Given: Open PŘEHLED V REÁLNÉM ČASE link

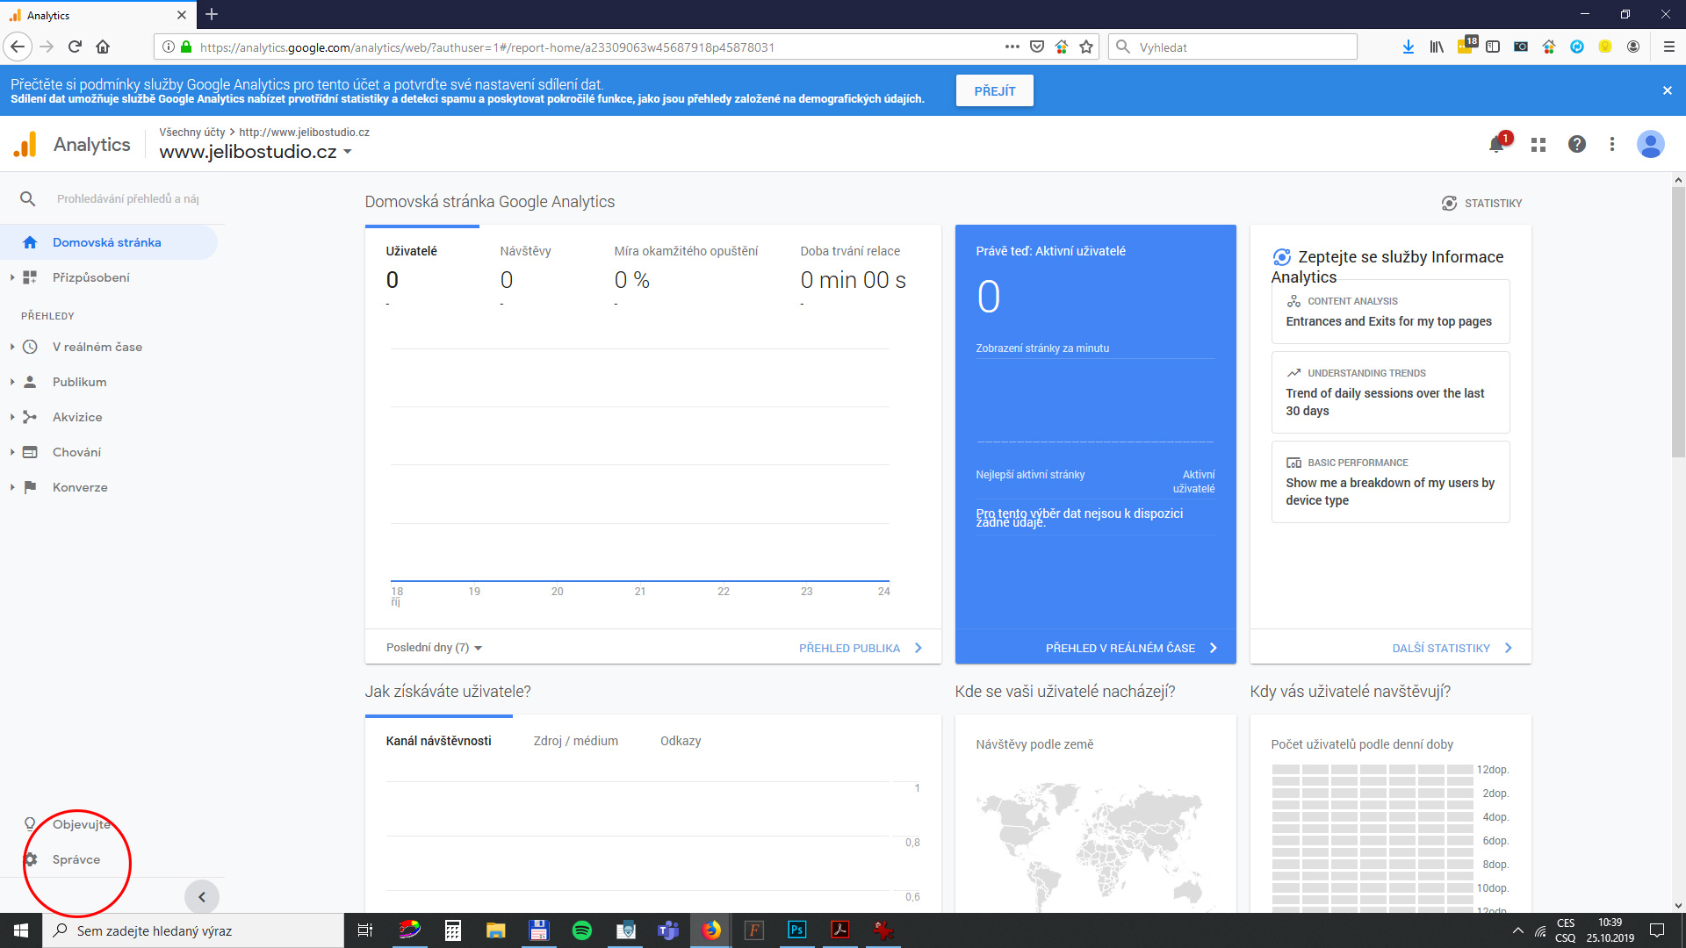Looking at the screenshot, I should [1131, 648].
